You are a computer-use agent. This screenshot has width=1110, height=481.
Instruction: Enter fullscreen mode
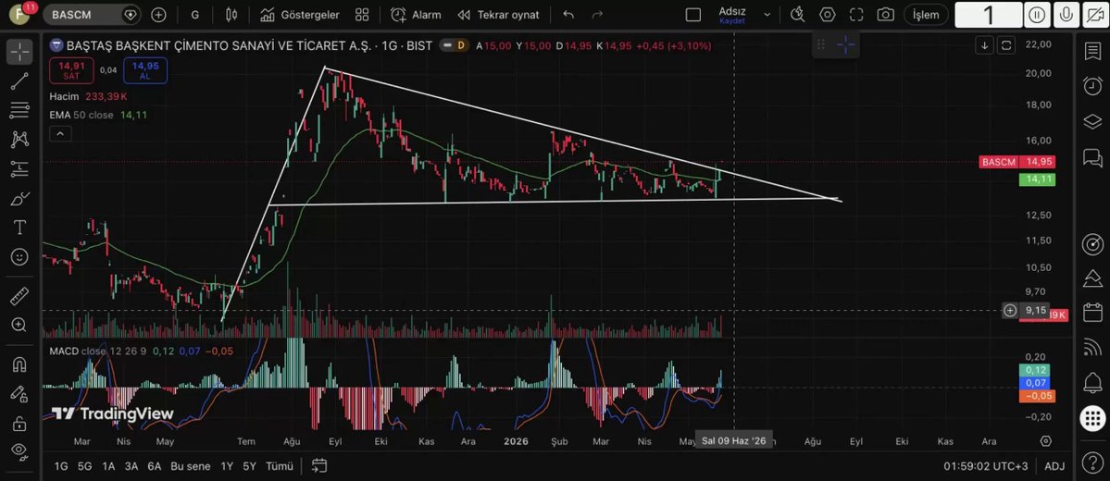pos(855,15)
